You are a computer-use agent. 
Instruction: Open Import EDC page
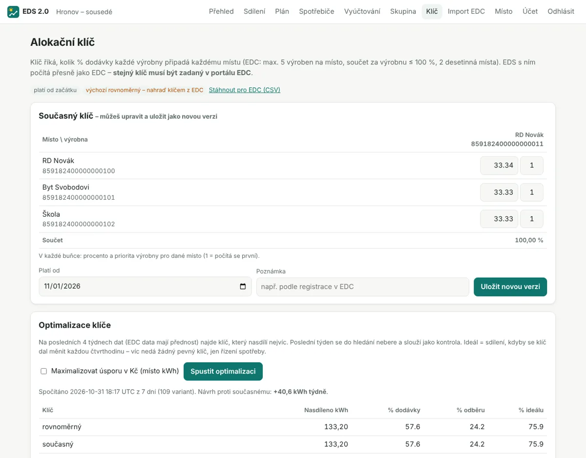[466, 12]
